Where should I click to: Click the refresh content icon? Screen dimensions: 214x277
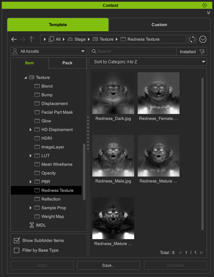point(192,39)
